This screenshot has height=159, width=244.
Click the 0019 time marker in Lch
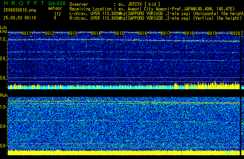pos(212,33)
